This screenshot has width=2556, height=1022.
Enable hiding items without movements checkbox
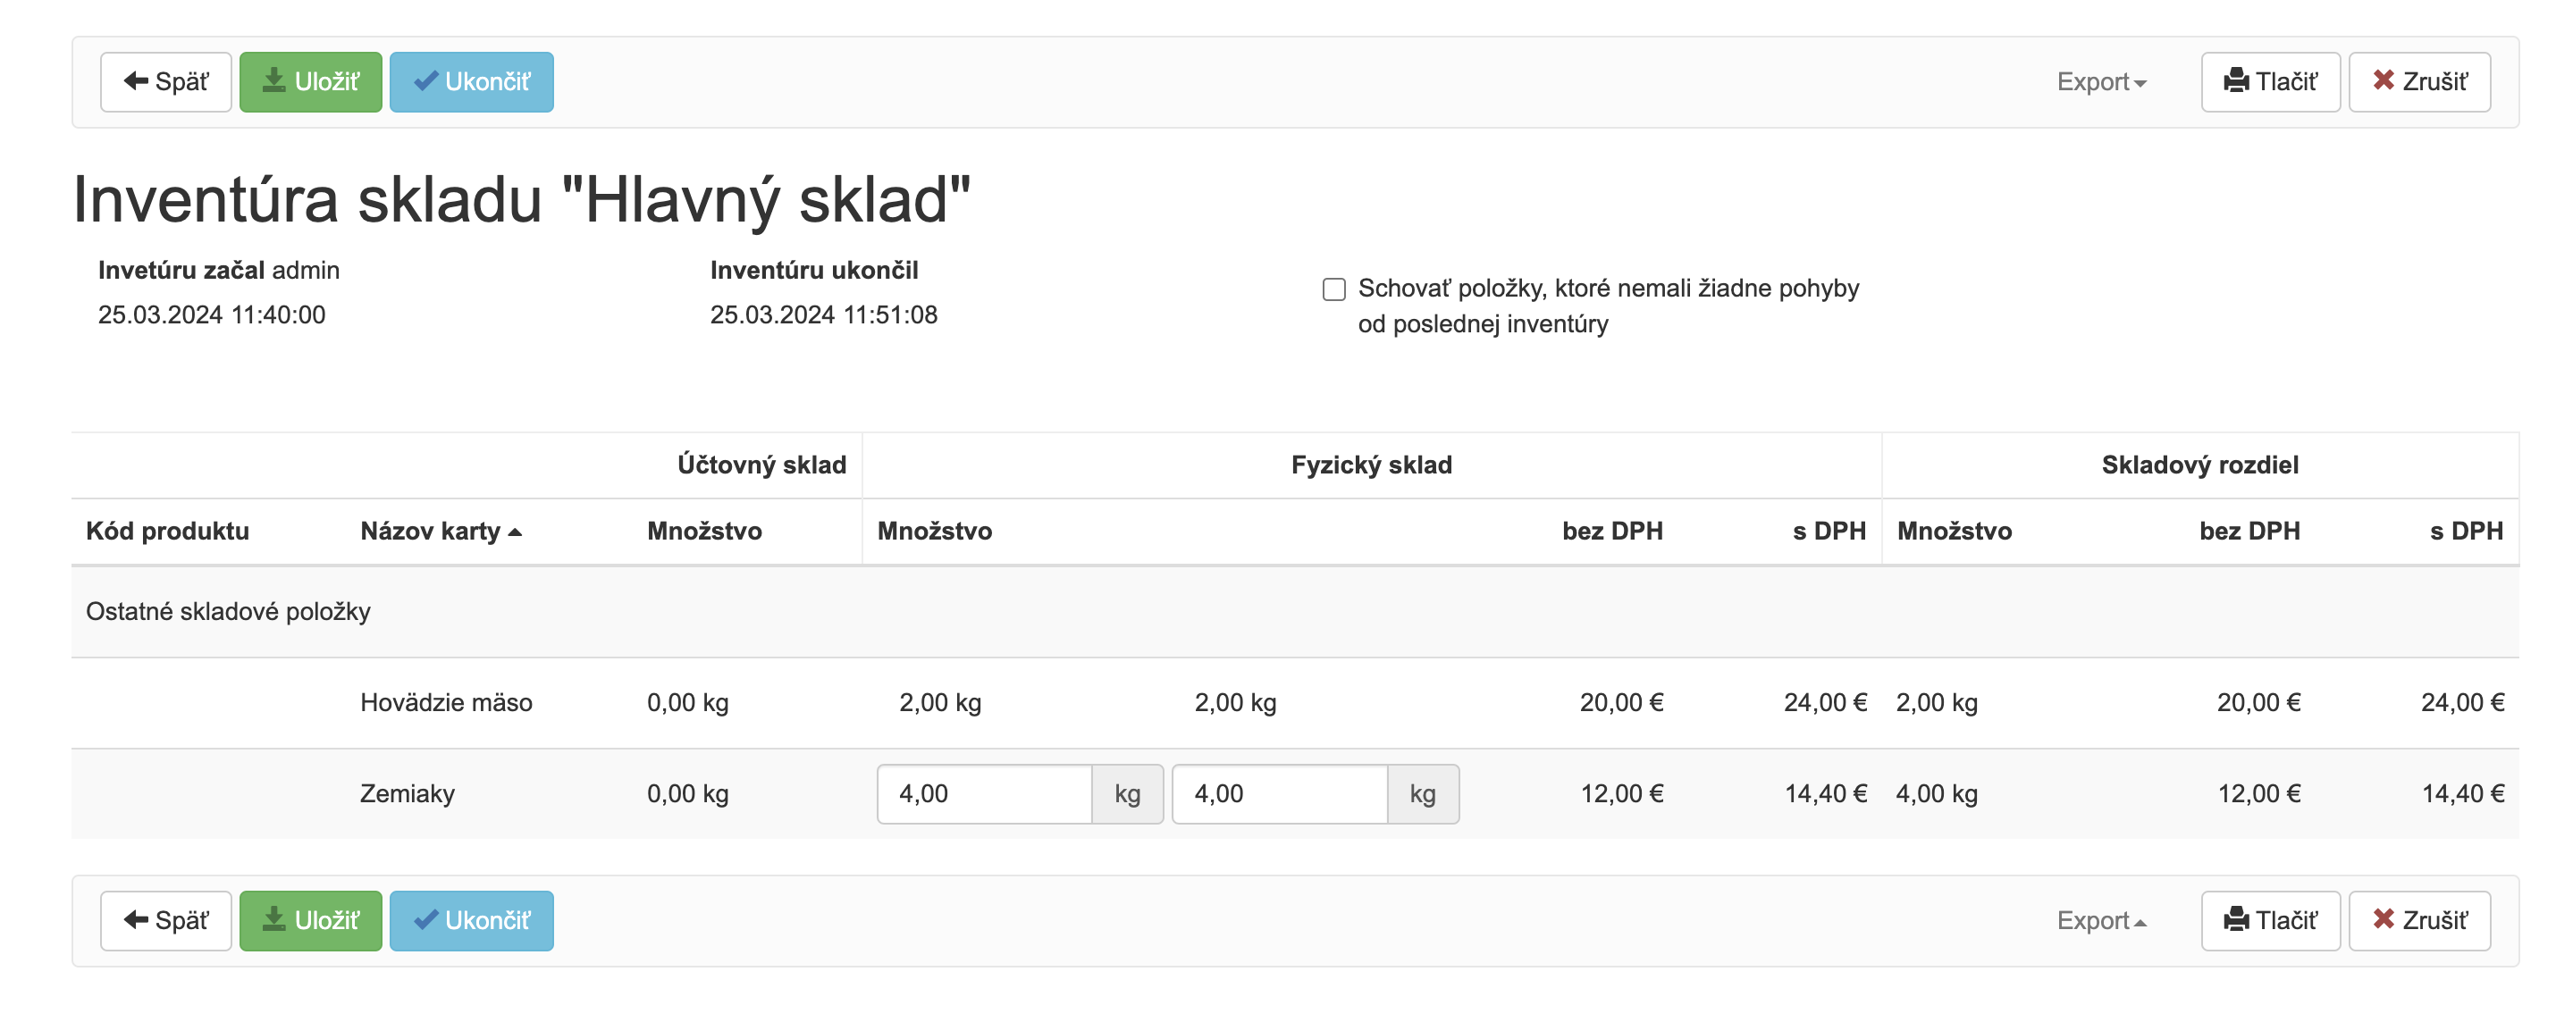1334,289
